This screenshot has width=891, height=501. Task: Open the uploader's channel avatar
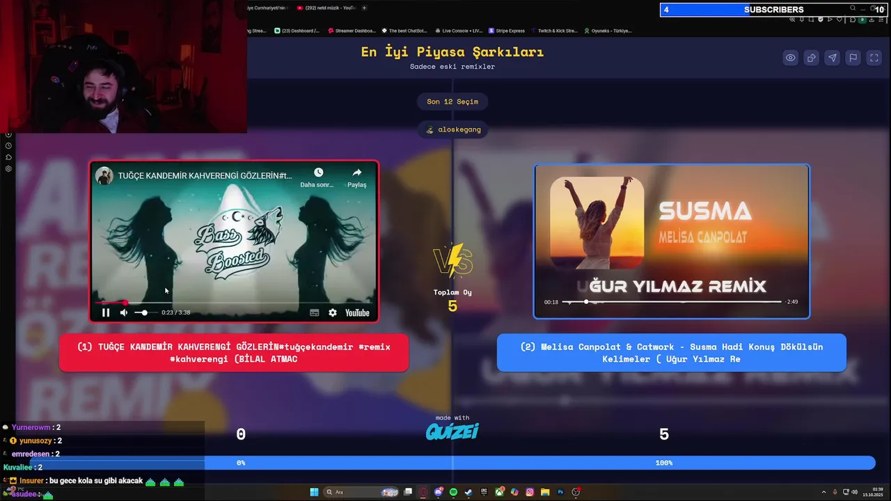coord(104,175)
